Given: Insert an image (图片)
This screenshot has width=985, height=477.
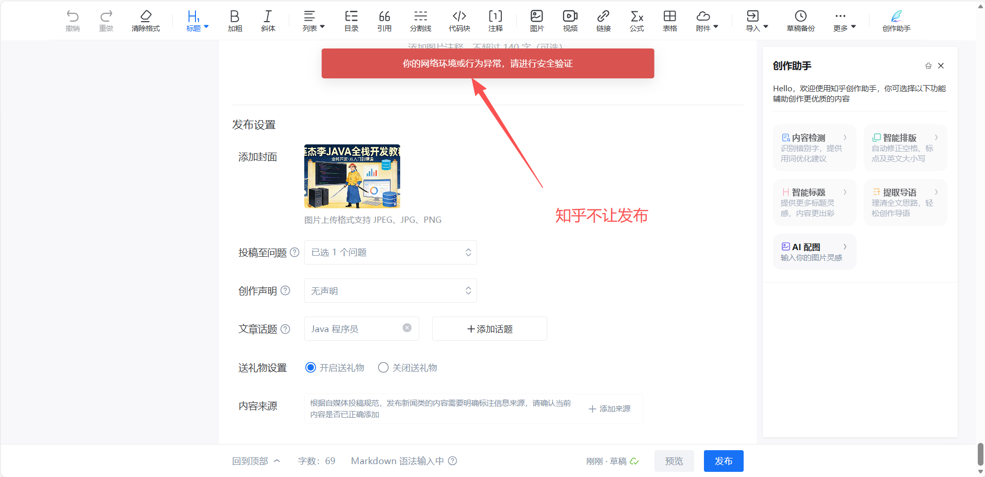Looking at the screenshot, I should (x=537, y=21).
